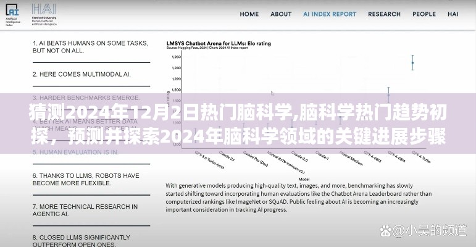Click the 1,260 y-axis value
476x247 pixels.
[x=176, y=57]
